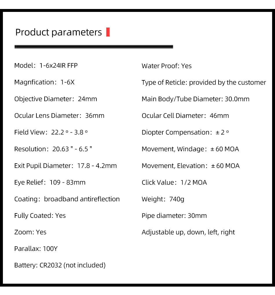The width and height of the screenshot is (275, 295).
Task: Select the Objective Diameter 24mm entry
Action: point(56,99)
